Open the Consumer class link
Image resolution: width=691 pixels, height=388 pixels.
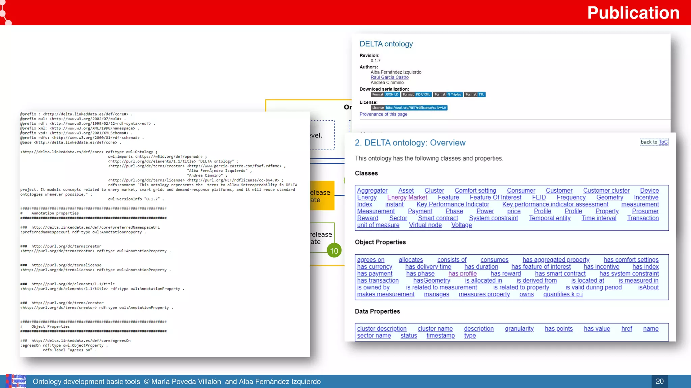(x=521, y=191)
